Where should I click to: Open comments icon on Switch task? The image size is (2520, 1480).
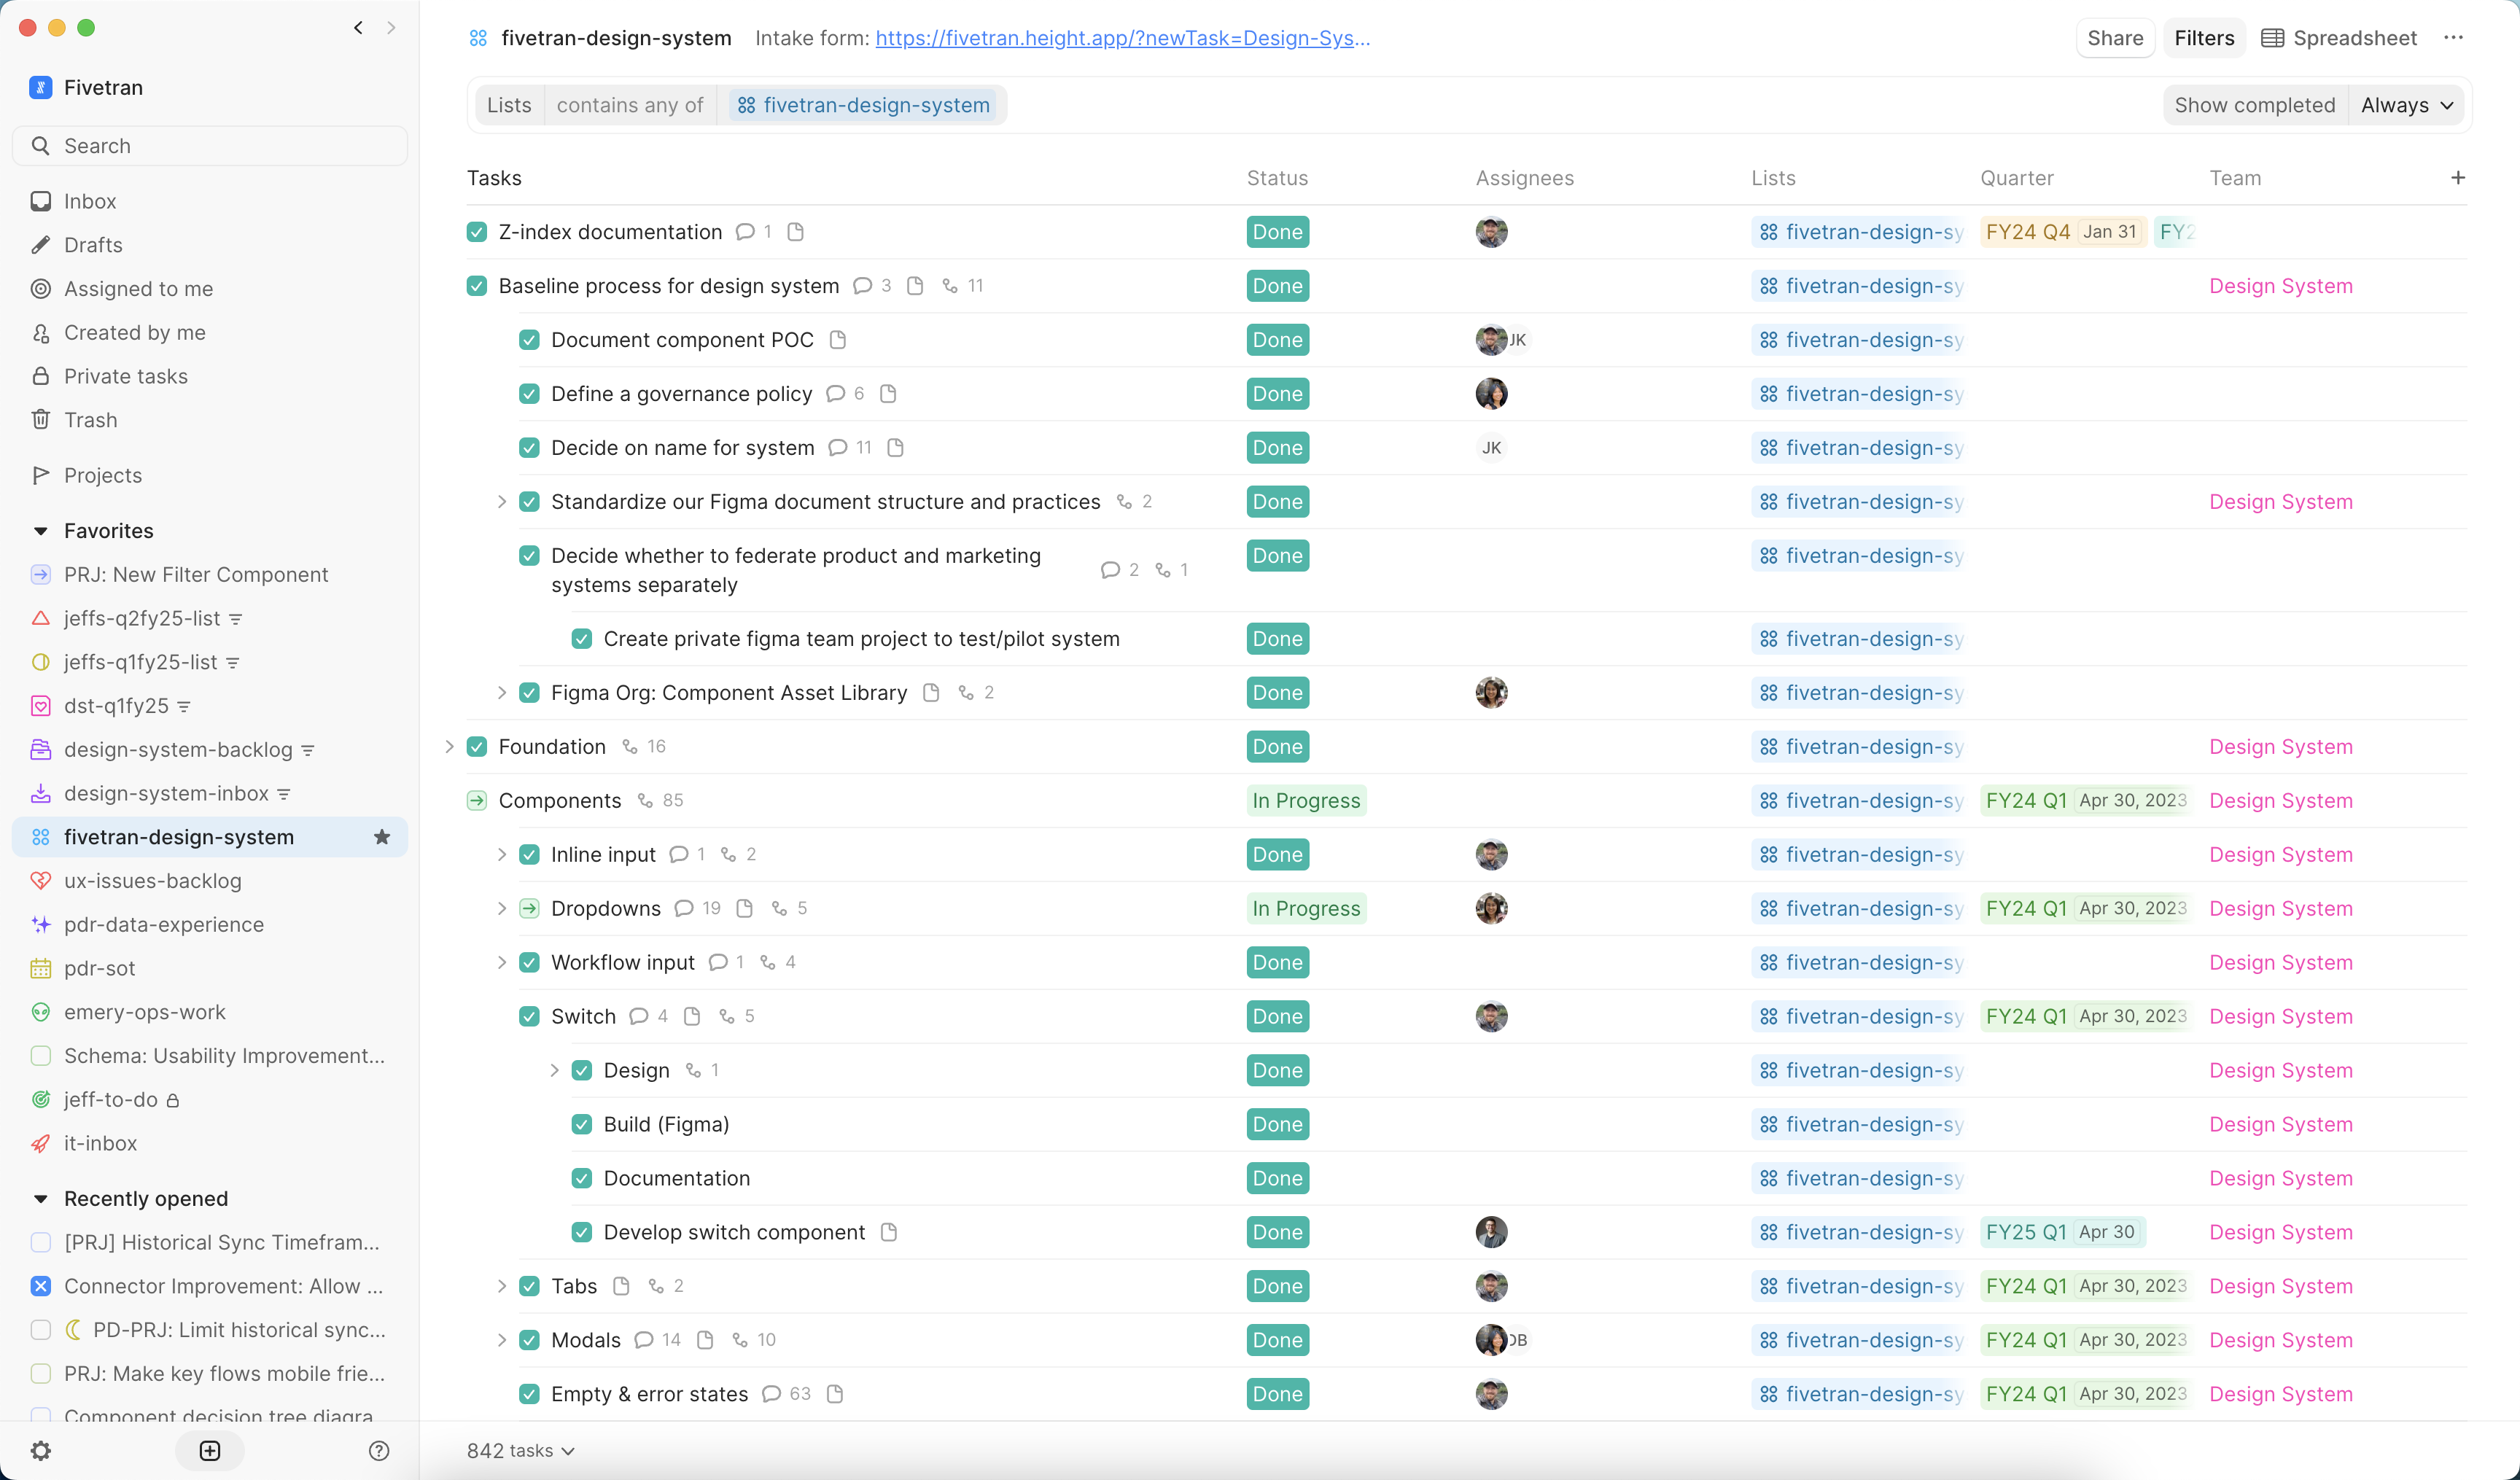639,1016
